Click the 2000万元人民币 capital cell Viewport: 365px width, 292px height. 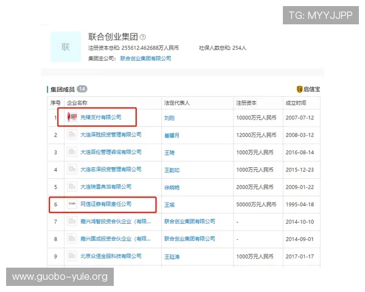pyautogui.click(x=255, y=187)
